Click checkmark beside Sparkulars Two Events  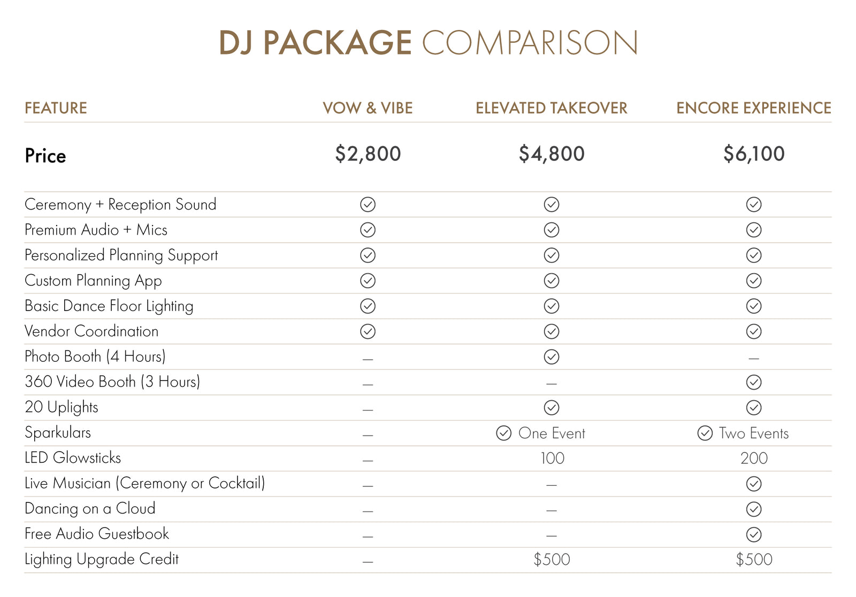pyautogui.click(x=705, y=433)
